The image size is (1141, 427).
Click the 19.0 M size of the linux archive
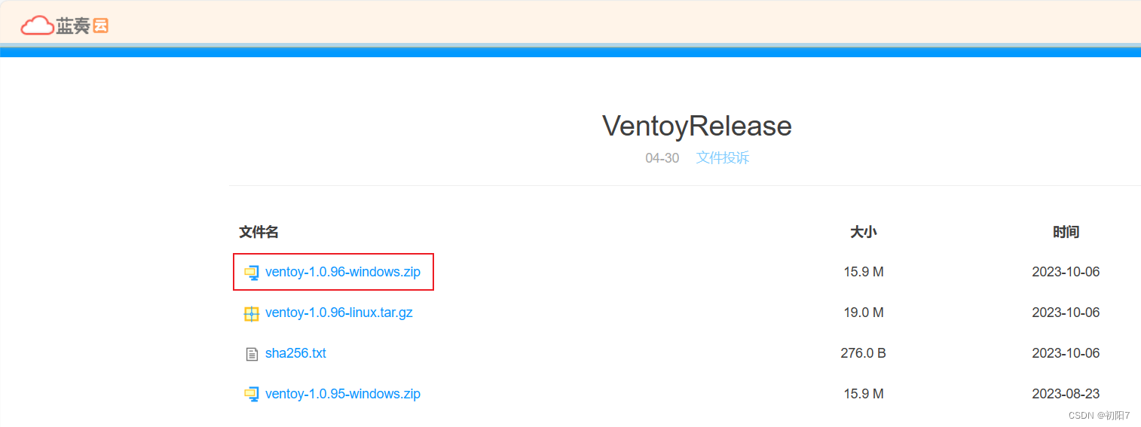(x=864, y=313)
